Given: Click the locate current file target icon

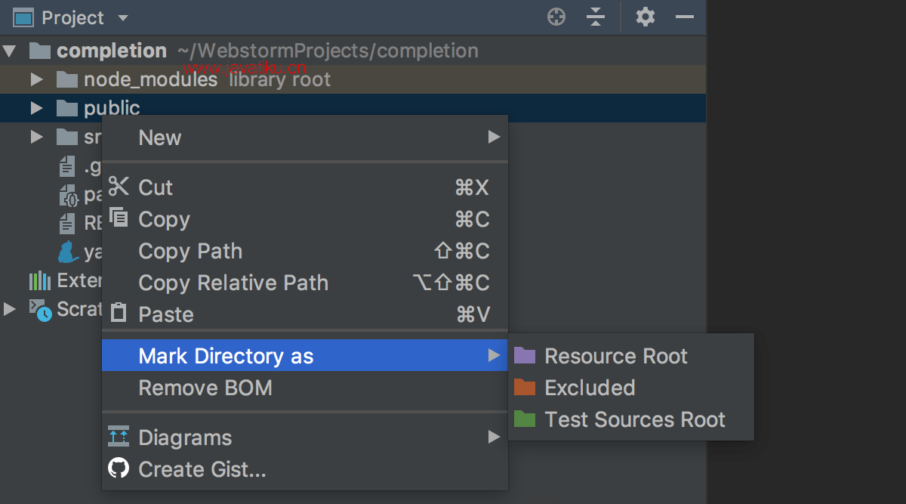Looking at the screenshot, I should click(556, 17).
